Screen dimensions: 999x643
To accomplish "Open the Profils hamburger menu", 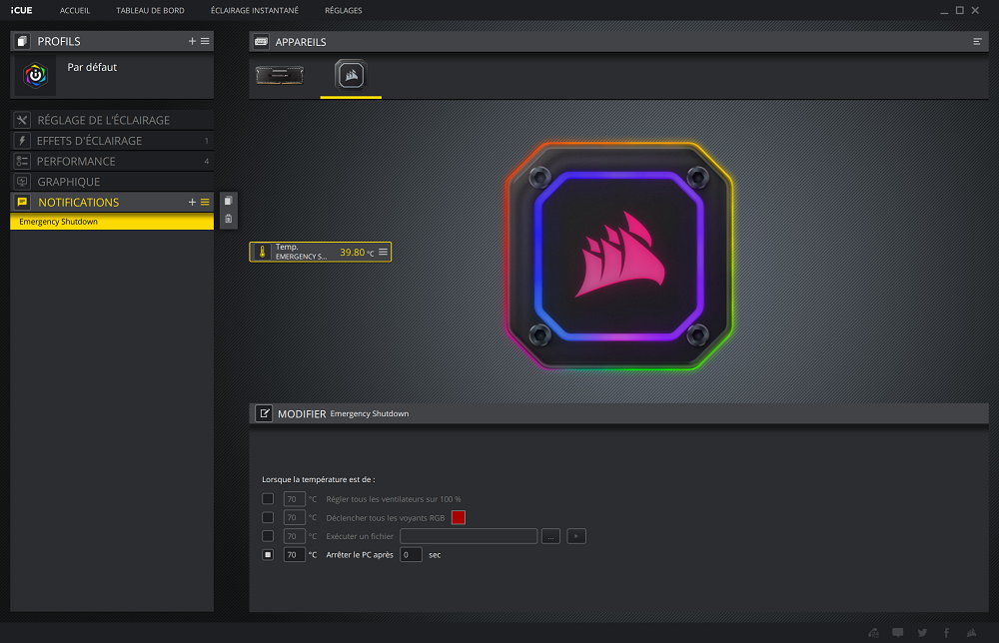I will 205,41.
